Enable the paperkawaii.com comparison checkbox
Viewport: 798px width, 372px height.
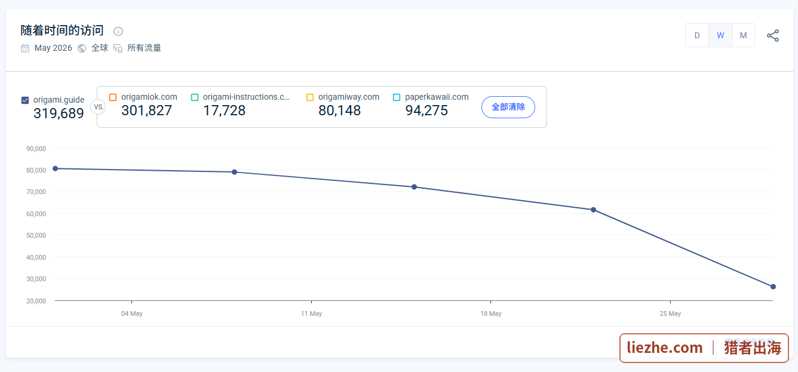tap(397, 97)
